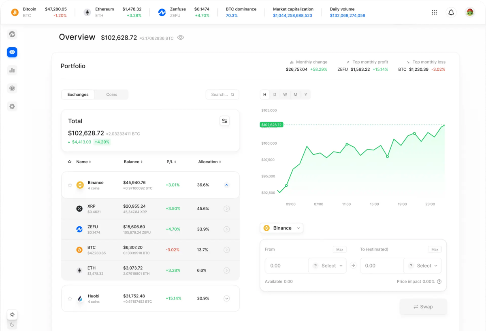Switch to dark theme moon icon
The height and width of the screenshot is (331, 486).
(12, 325)
